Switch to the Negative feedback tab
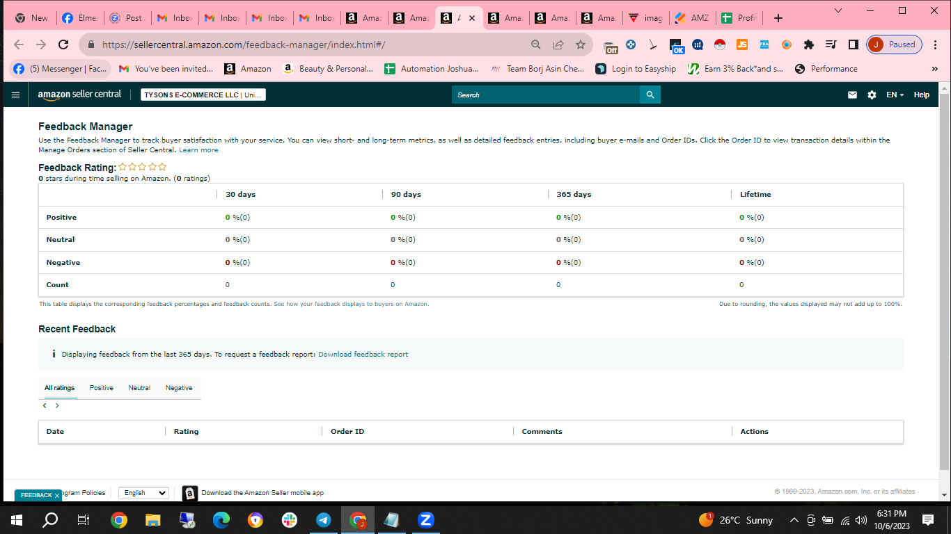Image resolution: width=951 pixels, height=534 pixels. click(179, 388)
